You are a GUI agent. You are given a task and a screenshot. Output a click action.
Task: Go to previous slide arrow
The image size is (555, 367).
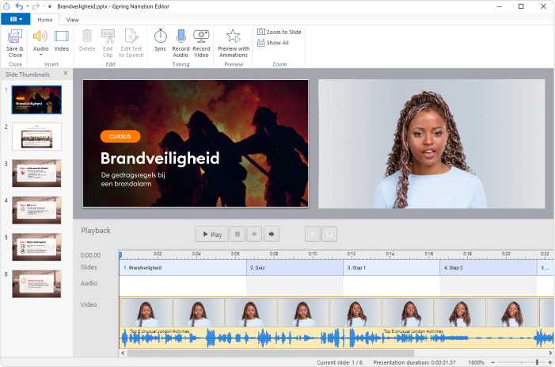point(254,234)
